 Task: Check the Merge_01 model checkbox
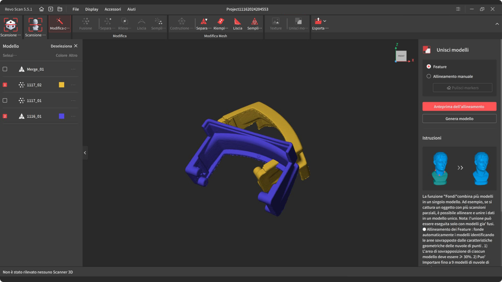click(x=5, y=69)
